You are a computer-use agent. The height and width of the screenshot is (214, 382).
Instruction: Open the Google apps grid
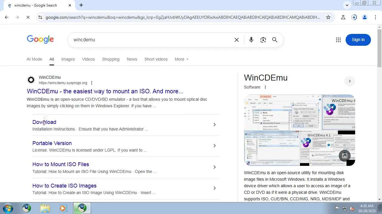click(x=338, y=40)
